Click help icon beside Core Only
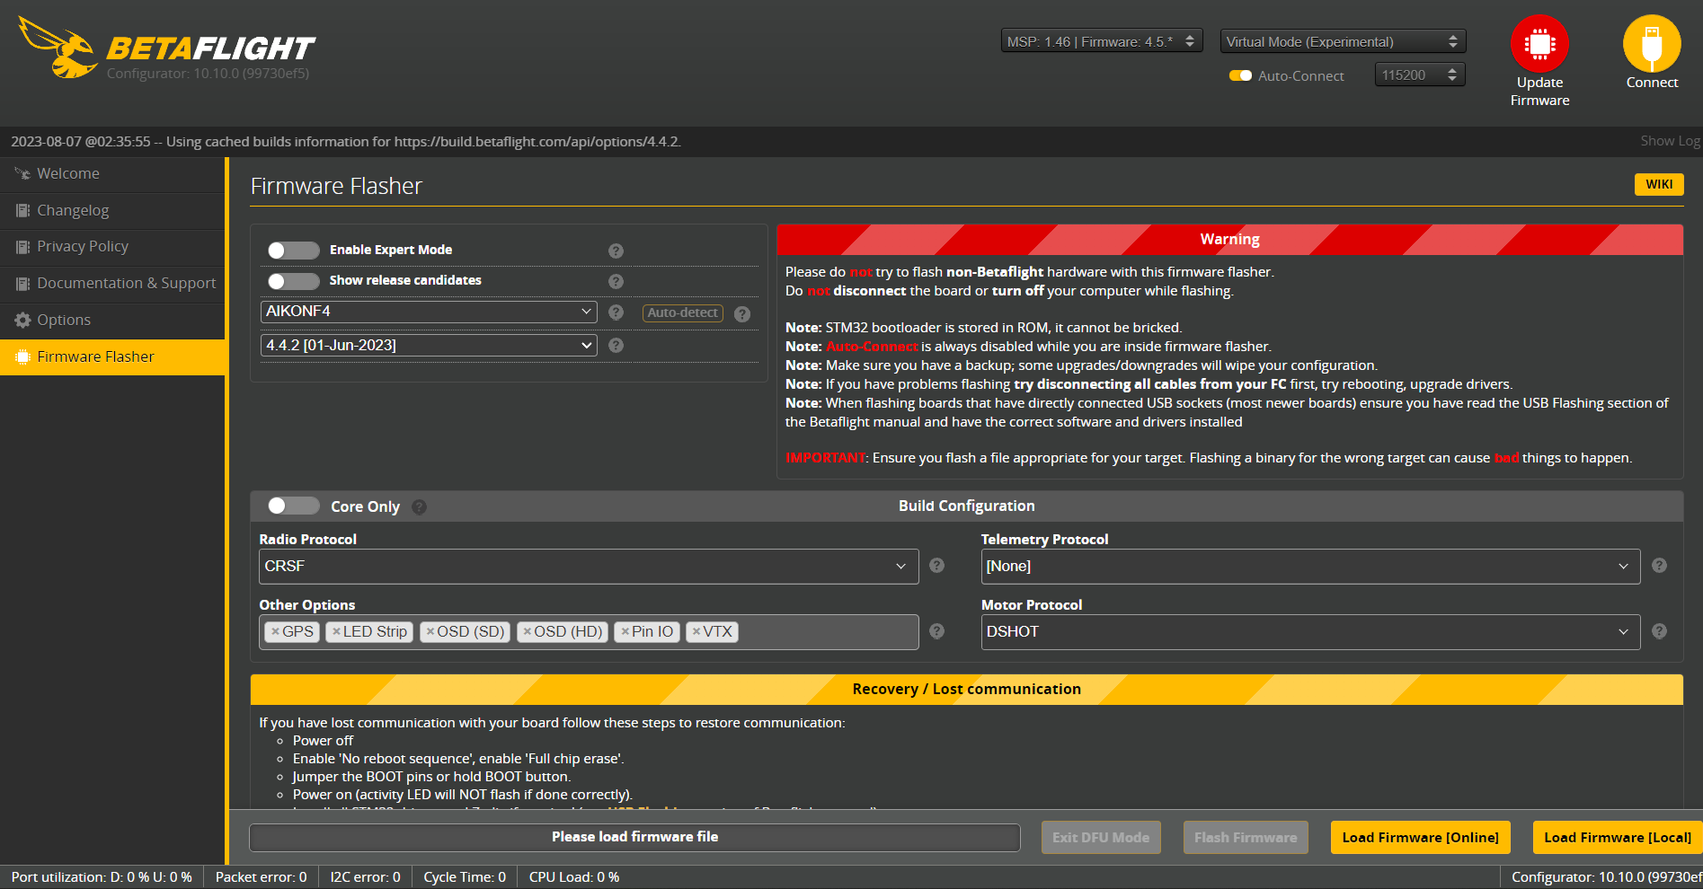The width and height of the screenshot is (1703, 889). tap(419, 507)
